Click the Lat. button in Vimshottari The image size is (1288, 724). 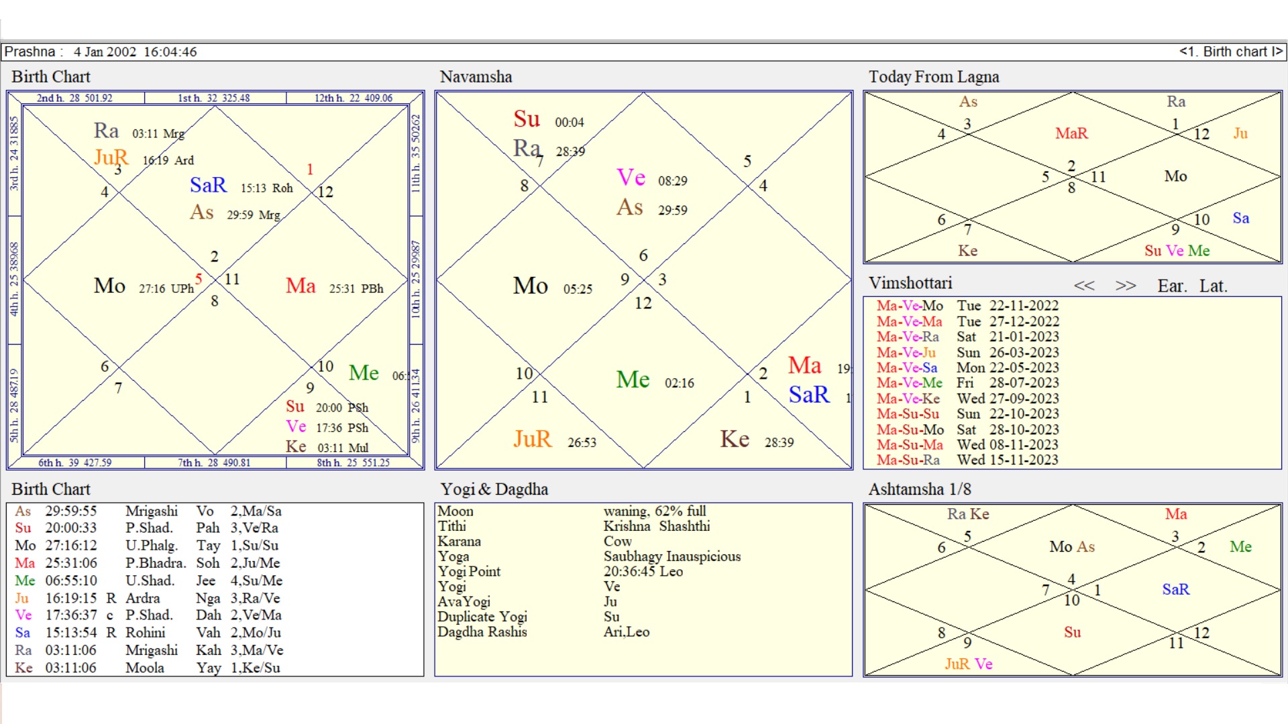(x=1213, y=286)
